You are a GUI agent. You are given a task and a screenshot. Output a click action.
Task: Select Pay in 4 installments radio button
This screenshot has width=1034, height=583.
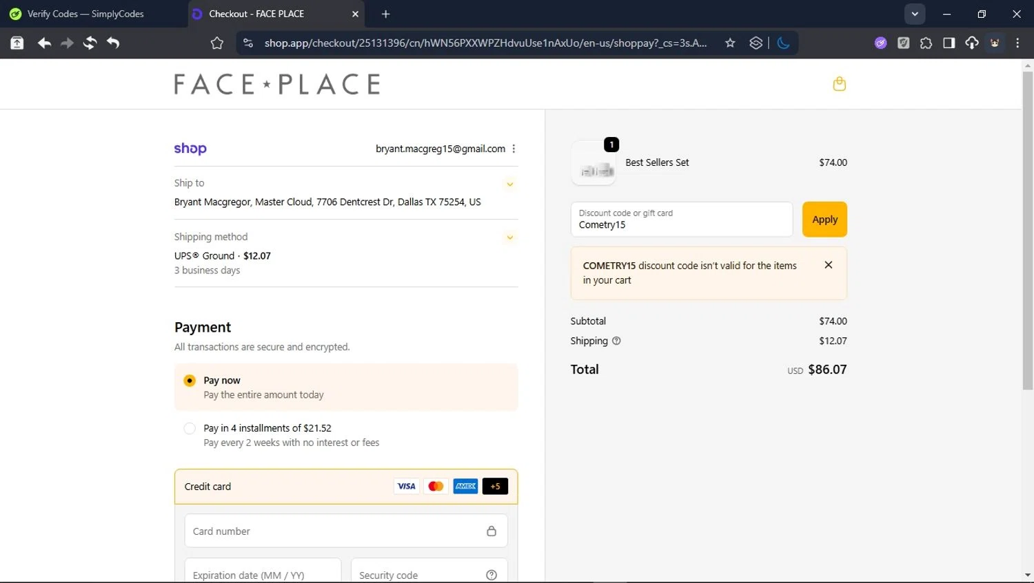[x=190, y=428]
